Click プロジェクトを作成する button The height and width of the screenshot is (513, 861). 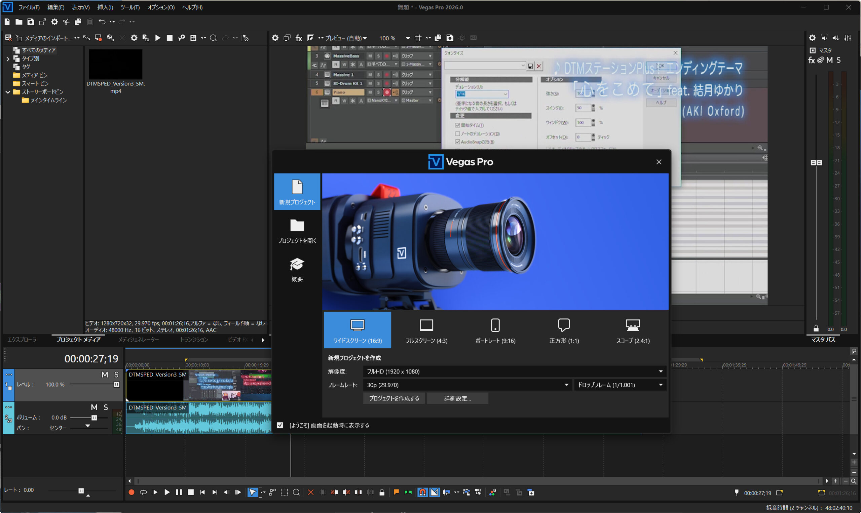(x=394, y=399)
